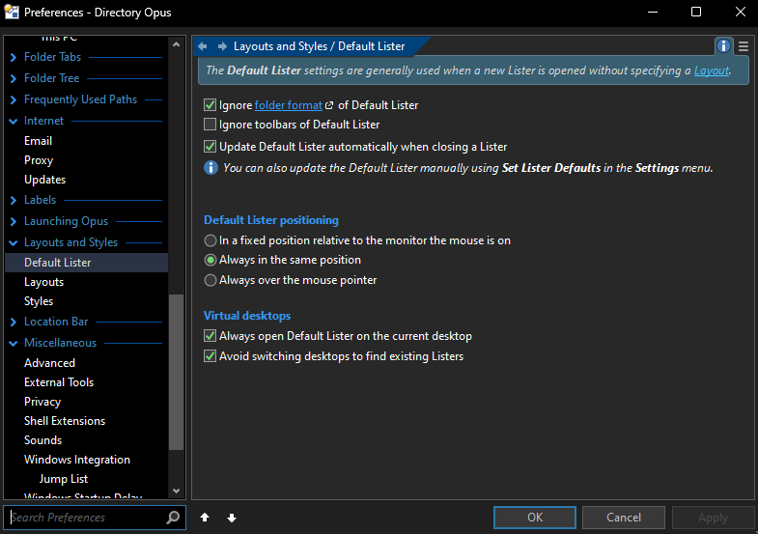Viewport: 758px width, 534px height.
Task: Toggle Avoid switching desktops to find Listers
Action: (210, 356)
